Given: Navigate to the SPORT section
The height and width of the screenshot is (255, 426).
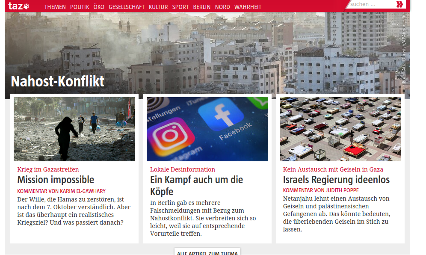Looking at the screenshot, I should click(x=180, y=7).
